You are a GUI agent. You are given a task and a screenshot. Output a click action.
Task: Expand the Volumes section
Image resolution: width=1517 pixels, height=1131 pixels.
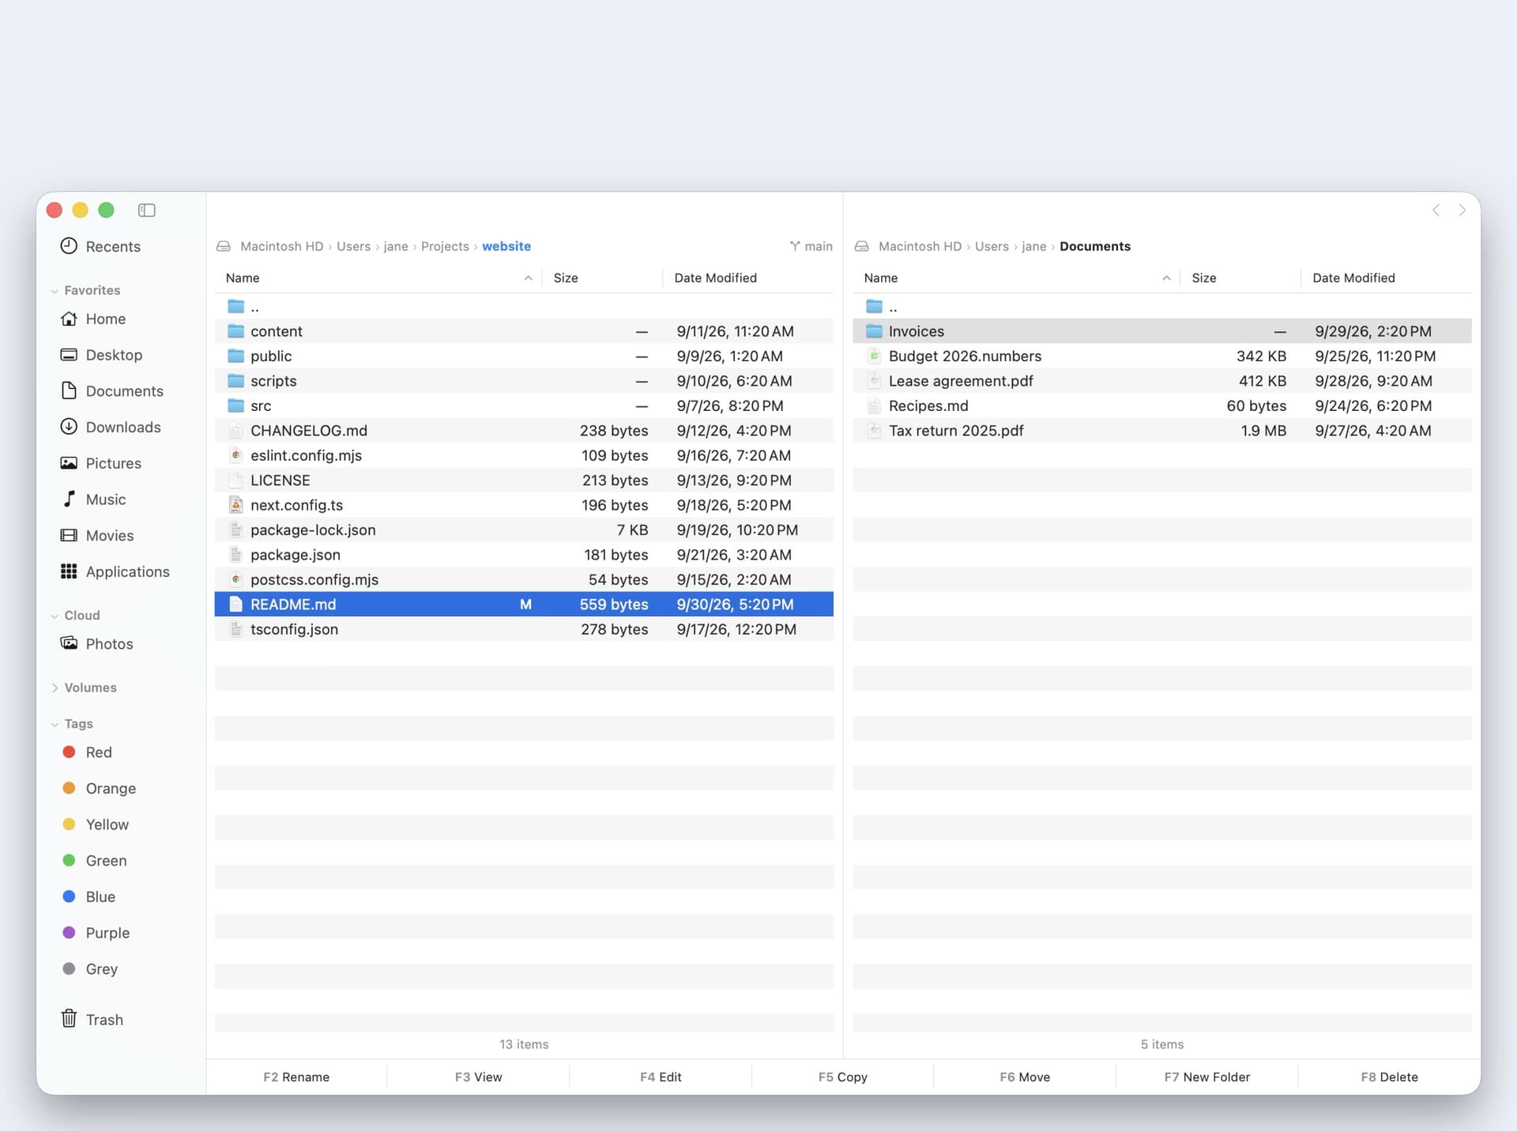point(55,688)
